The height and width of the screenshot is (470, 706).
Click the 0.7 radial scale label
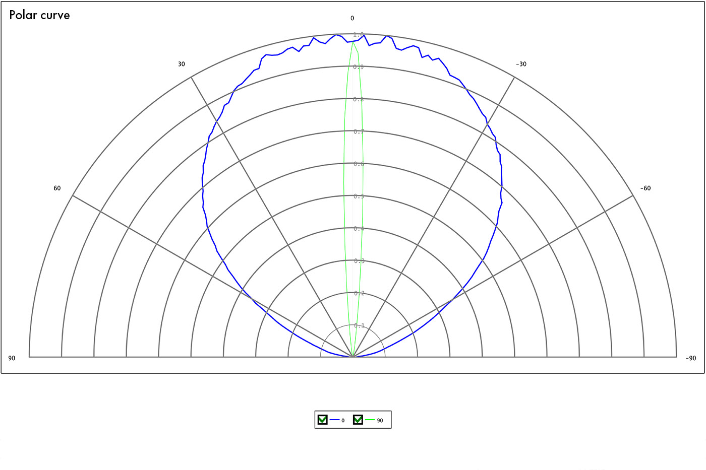pos(359,131)
